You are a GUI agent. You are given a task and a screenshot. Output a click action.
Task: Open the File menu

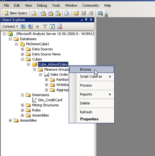tap(6, 6)
